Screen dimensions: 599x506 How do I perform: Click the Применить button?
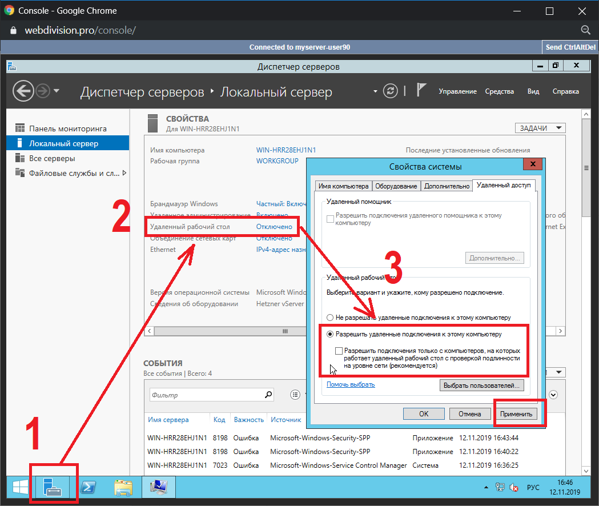click(516, 414)
